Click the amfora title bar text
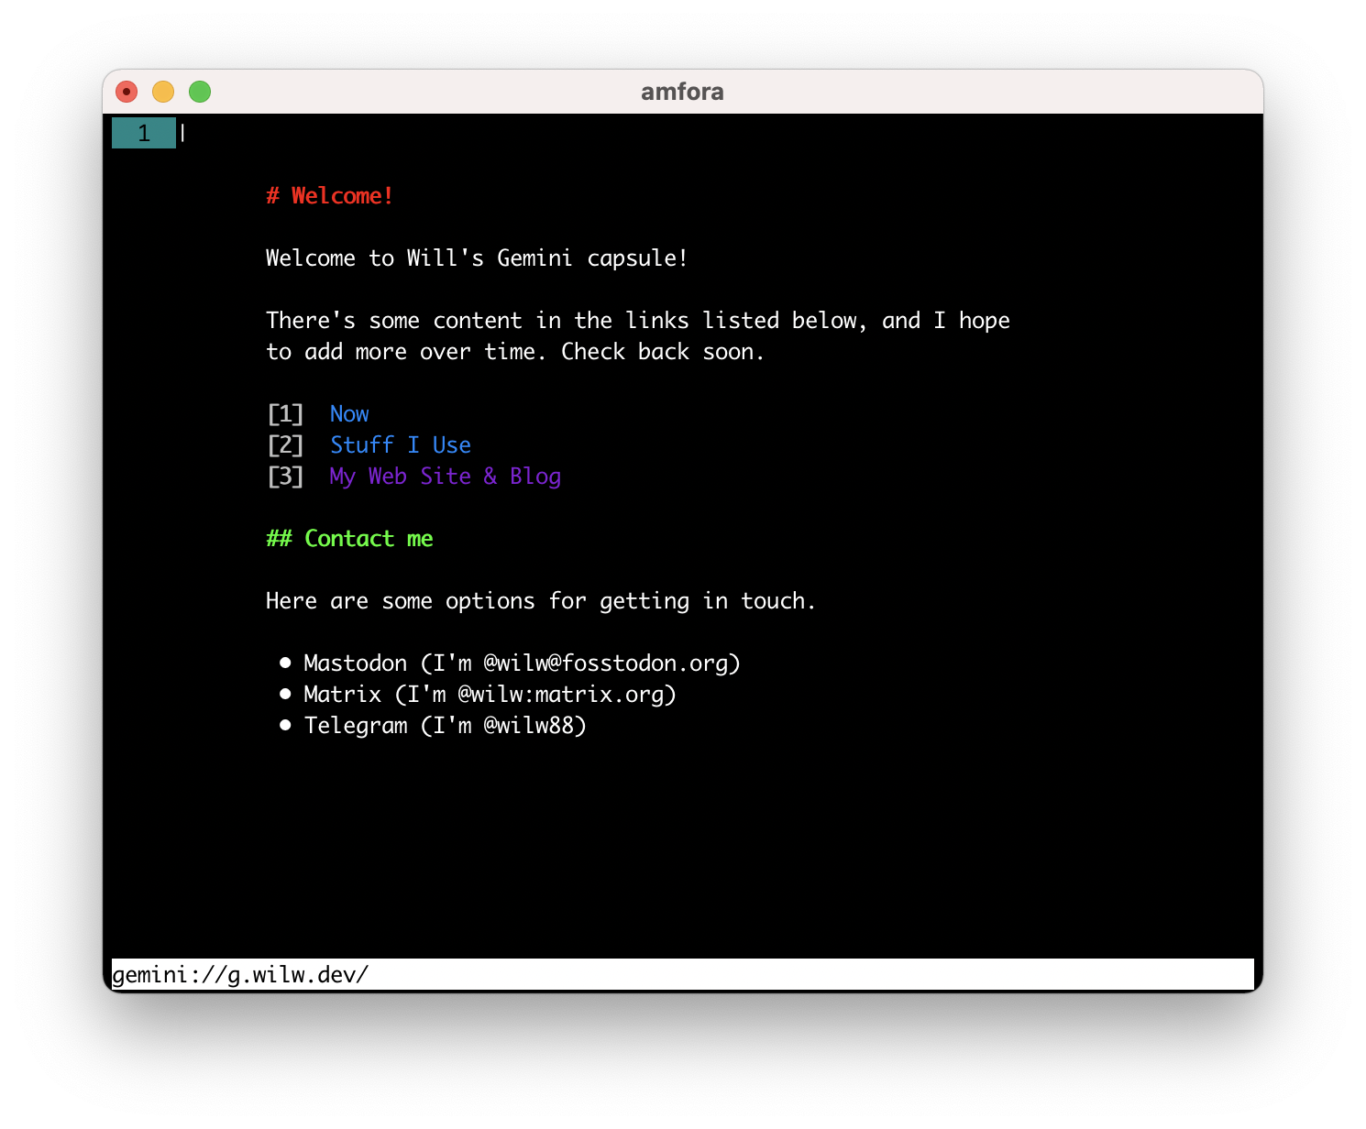 [x=682, y=92]
